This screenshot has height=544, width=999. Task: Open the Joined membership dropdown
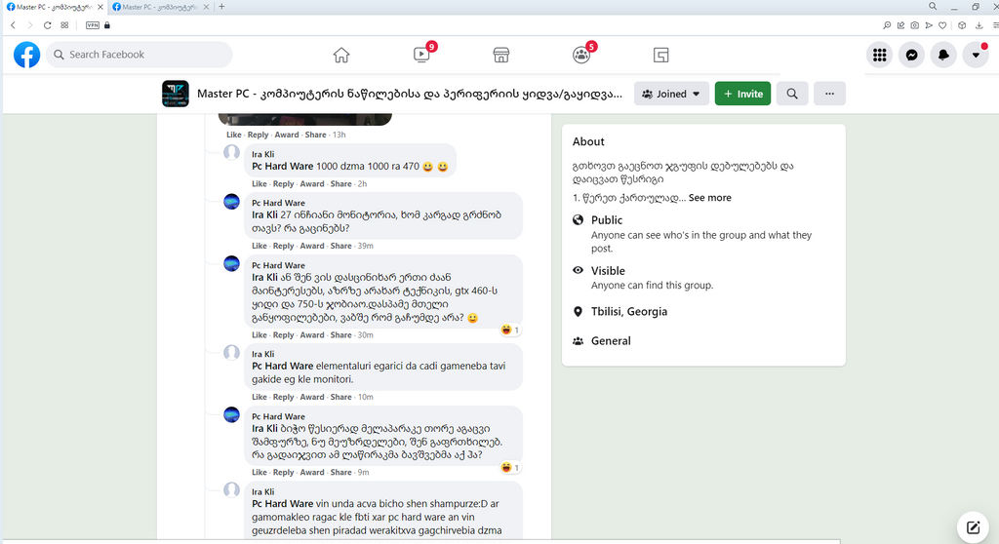(671, 94)
